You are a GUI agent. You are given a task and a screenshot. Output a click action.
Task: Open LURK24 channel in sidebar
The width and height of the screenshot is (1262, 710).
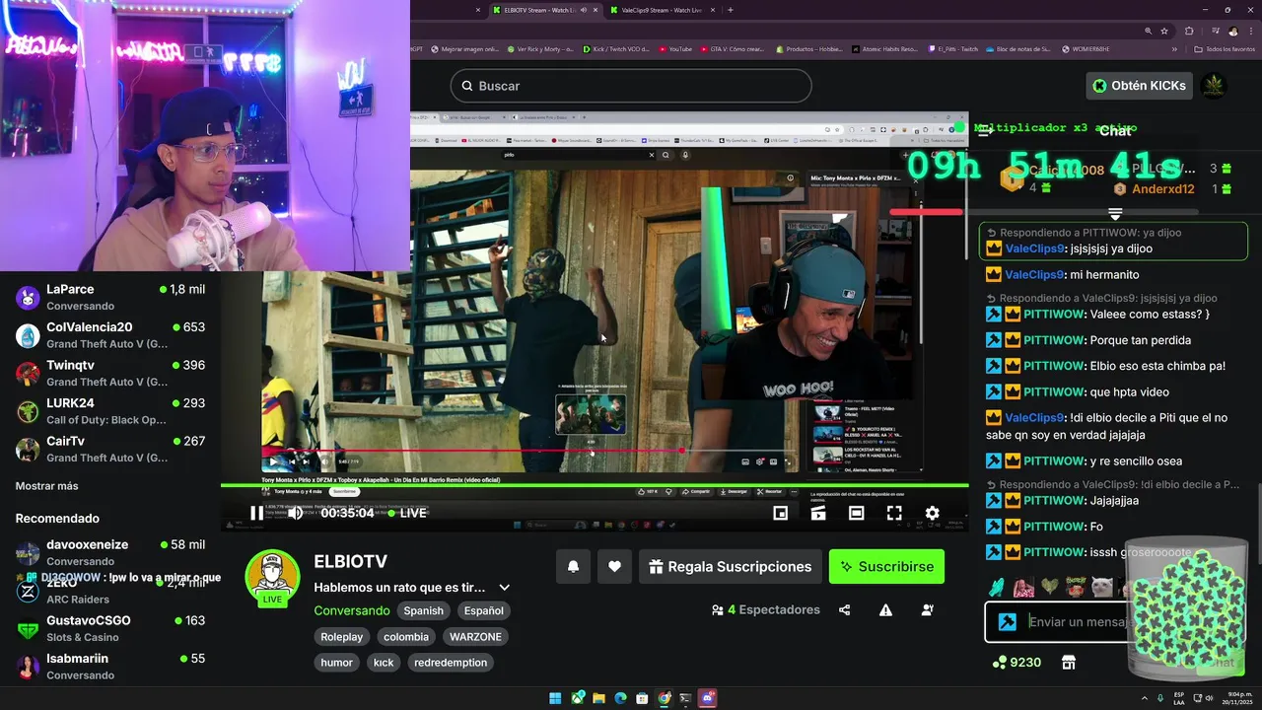point(110,410)
